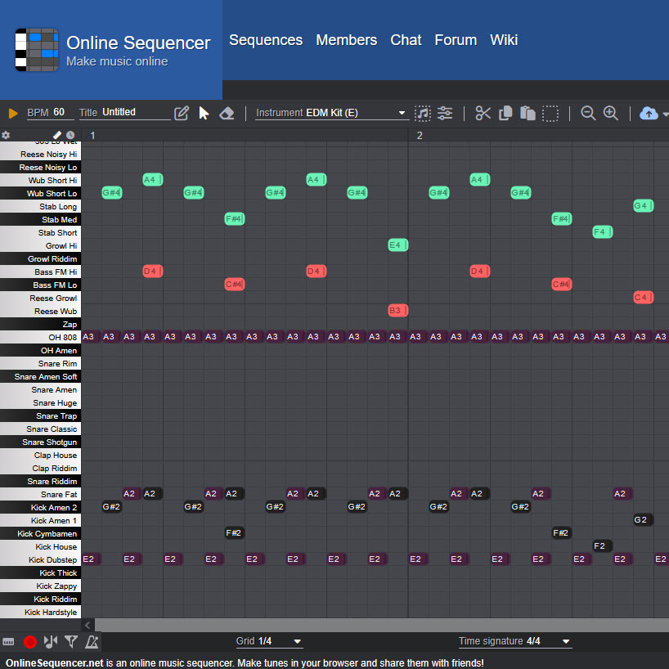Open the Forum page

(456, 40)
